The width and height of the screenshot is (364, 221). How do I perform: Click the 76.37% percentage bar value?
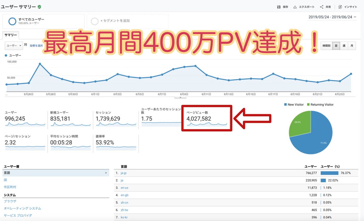[346, 173]
